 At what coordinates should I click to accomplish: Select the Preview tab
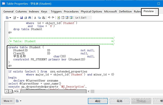point(149,11)
